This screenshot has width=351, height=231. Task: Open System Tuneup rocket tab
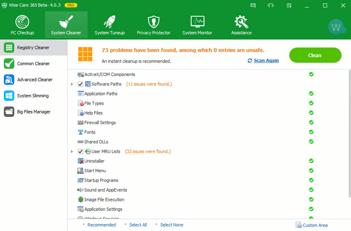[x=110, y=25]
